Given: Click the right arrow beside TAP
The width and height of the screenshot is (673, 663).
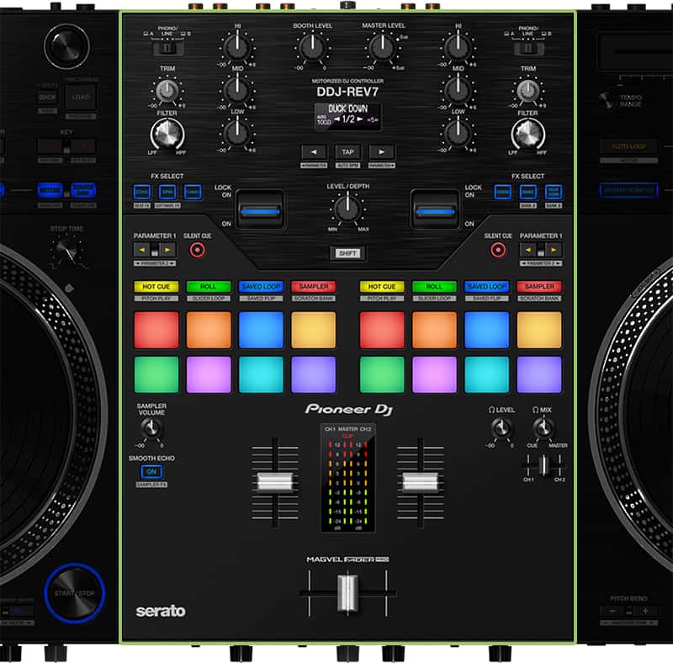Looking at the screenshot, I should [382, 152].
